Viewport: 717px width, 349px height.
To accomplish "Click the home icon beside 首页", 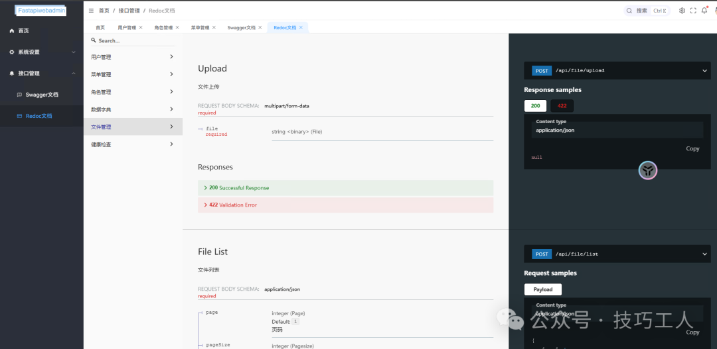I will (x=12, y=30).
